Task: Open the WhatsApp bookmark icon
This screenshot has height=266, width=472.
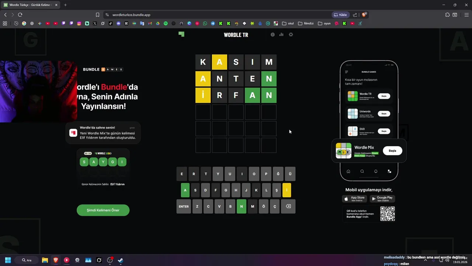Action: point(205,23)
